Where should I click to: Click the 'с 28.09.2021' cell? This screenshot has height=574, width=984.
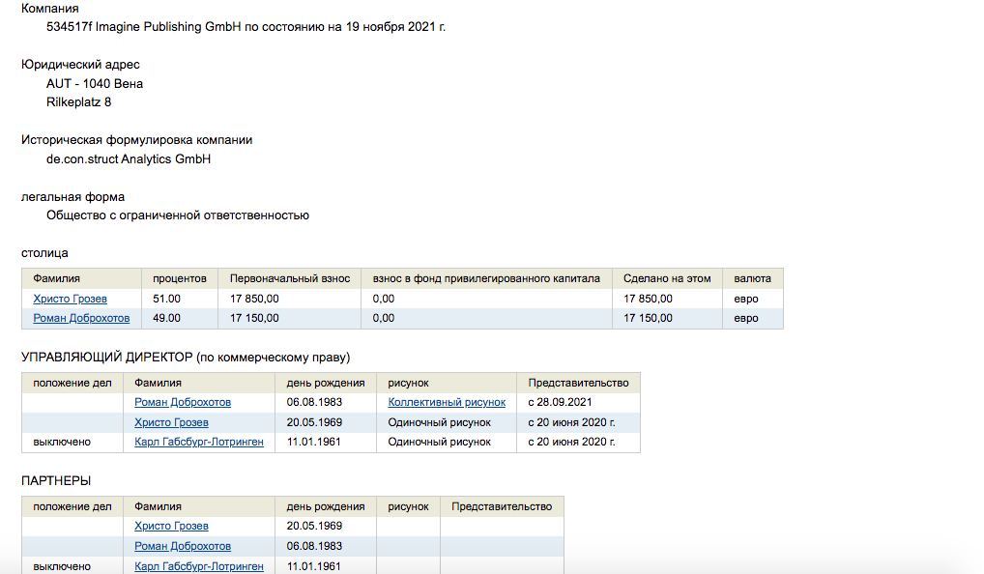(x=560, y=402)
